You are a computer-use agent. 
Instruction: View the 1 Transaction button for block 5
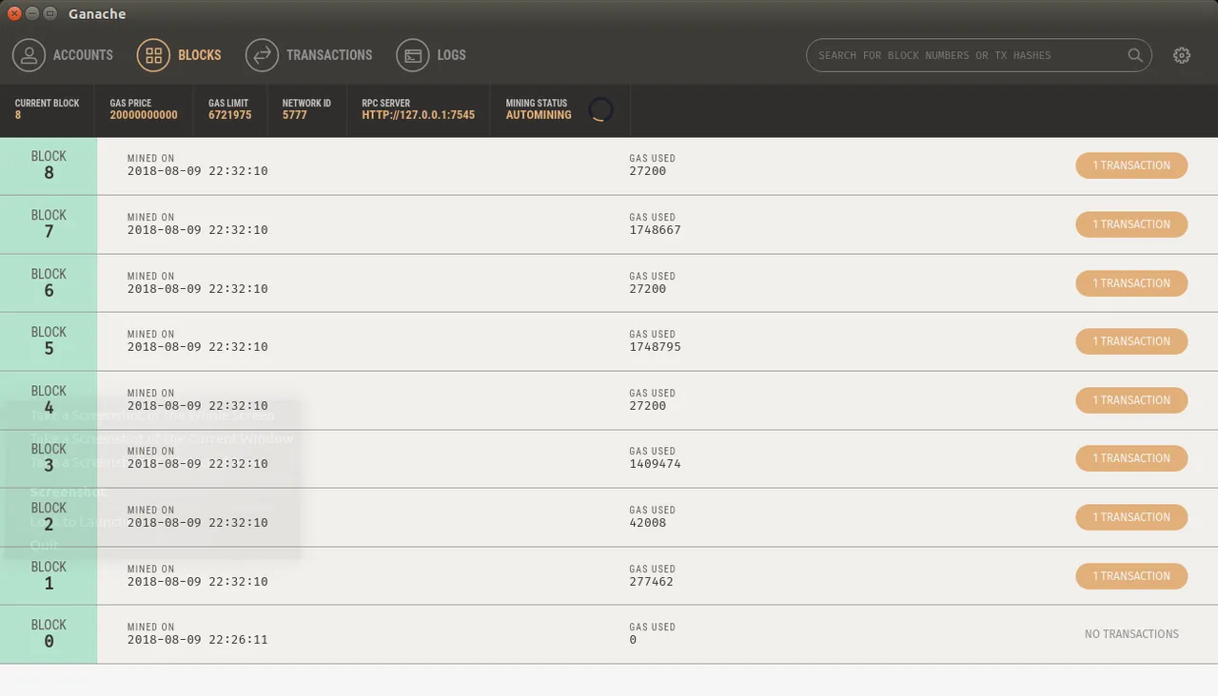(1131, 341)
